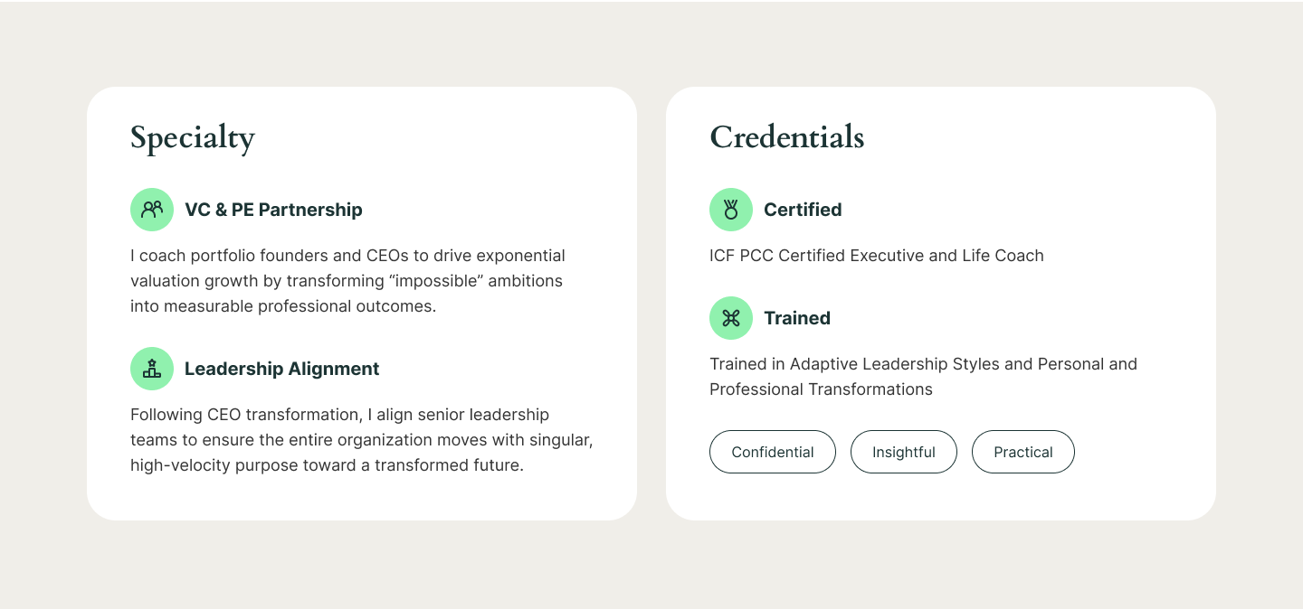
Task: Click the Trained knot-shaped icon
Action: (731, 318)
